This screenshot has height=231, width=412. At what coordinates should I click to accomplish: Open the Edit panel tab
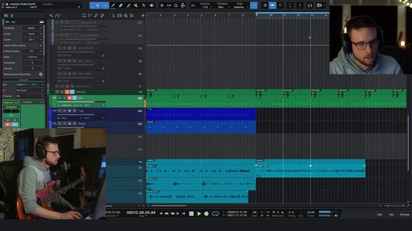pyautogui.click(x=379, y=214)
